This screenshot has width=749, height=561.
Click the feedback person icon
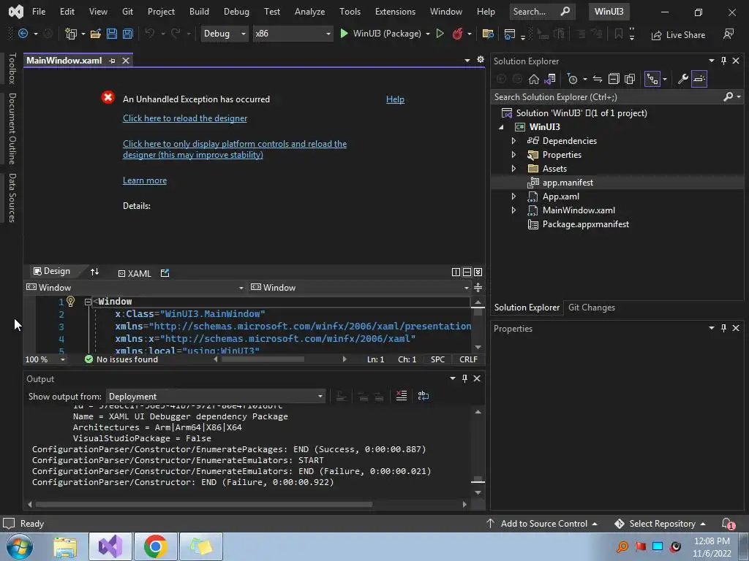[729, 34]
